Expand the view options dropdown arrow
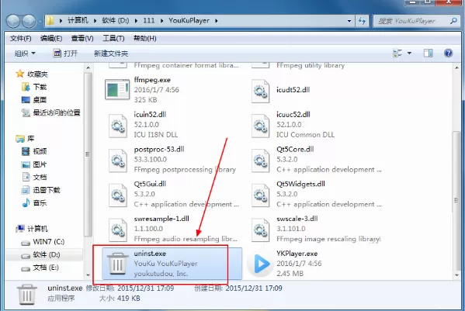The image size is (465, 311). [409, 54]
